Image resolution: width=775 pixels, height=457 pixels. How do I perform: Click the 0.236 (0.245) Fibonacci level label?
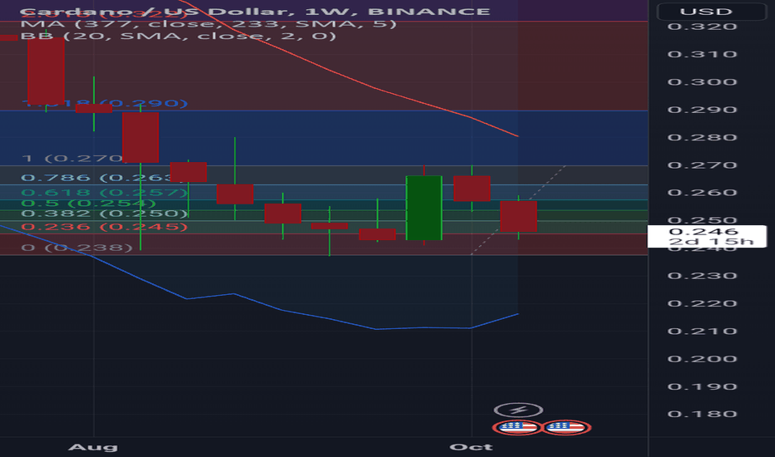point(105,227)
